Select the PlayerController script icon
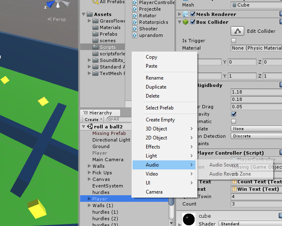This screenshot has height=226, width=282. 135,2
